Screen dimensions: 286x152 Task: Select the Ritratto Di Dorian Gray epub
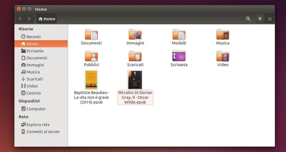[x=135, y=80]
